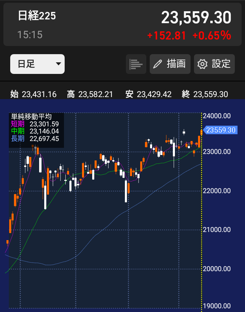Click the current price 23,559.30 header

pos(196,17)
